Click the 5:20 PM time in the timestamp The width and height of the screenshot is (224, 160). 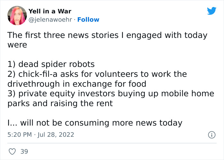[20, 135]
